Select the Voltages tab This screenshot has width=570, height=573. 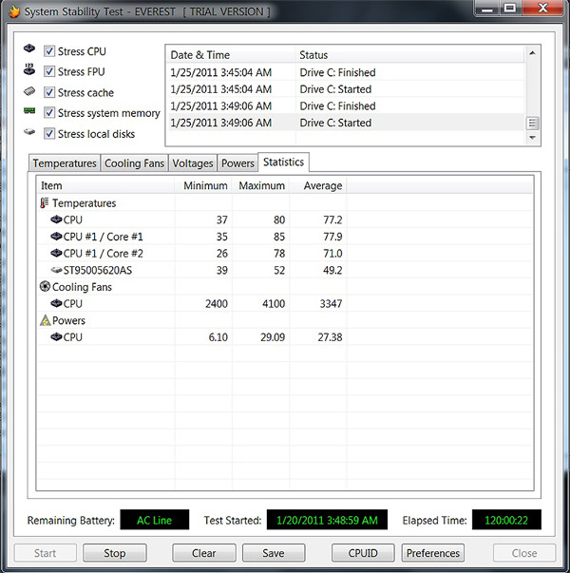[193, 163]
